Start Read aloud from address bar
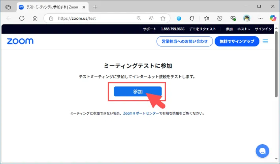This screenshot has height=164, width=280. pos(151,18)
